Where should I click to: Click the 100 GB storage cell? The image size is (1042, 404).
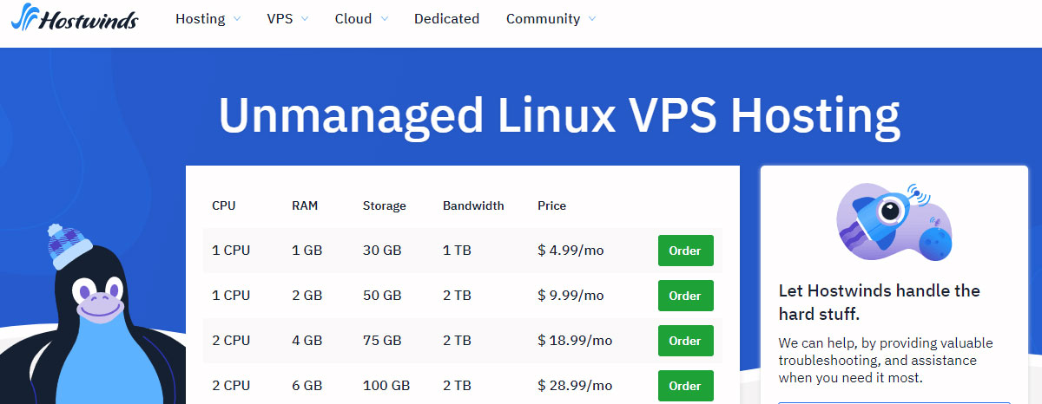386,386
